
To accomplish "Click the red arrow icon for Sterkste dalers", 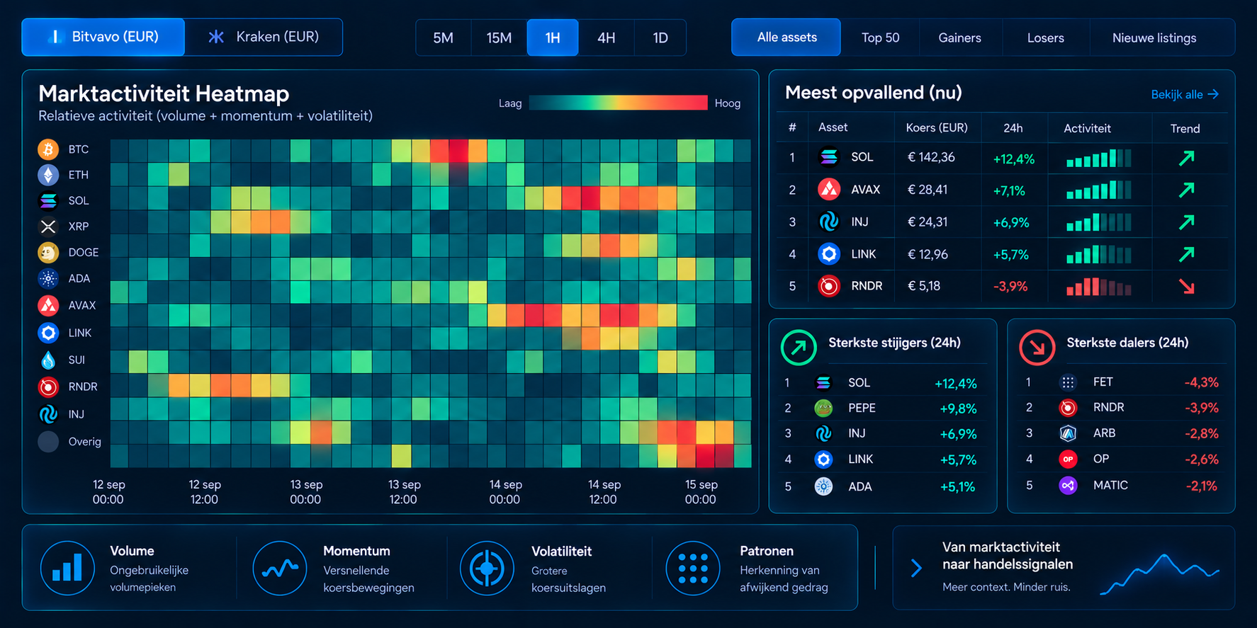I will (1037, 348).
